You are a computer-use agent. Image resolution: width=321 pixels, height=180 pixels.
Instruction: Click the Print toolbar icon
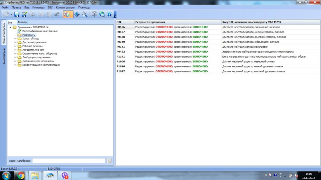(x=32, y=14)
